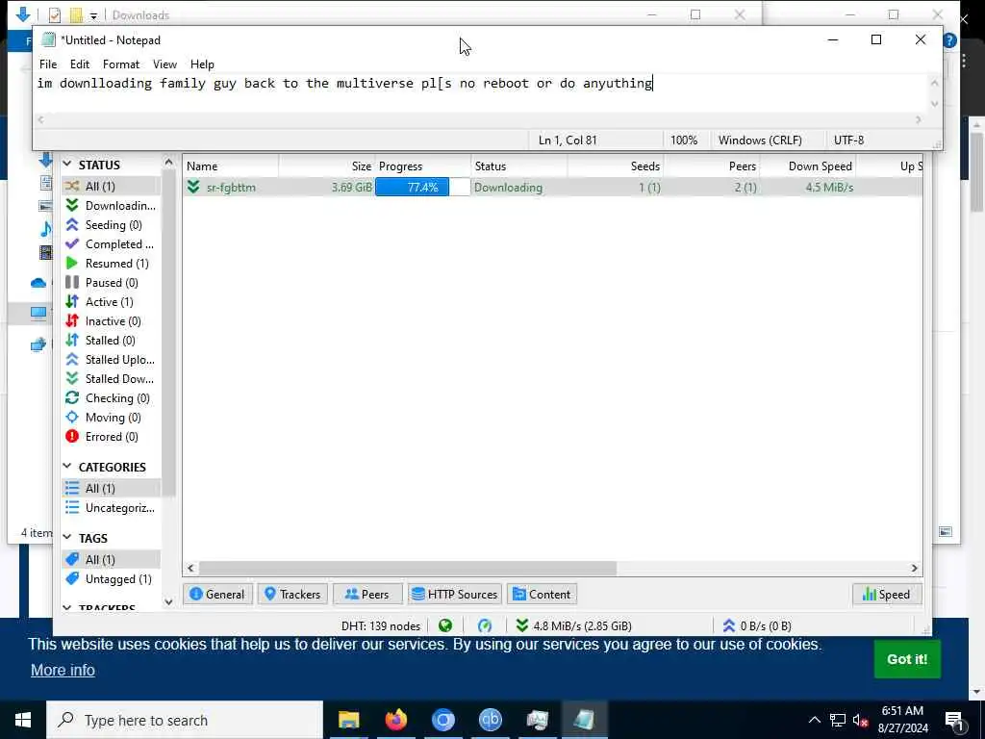Filter by Inactive (0) status

[112, 321]
